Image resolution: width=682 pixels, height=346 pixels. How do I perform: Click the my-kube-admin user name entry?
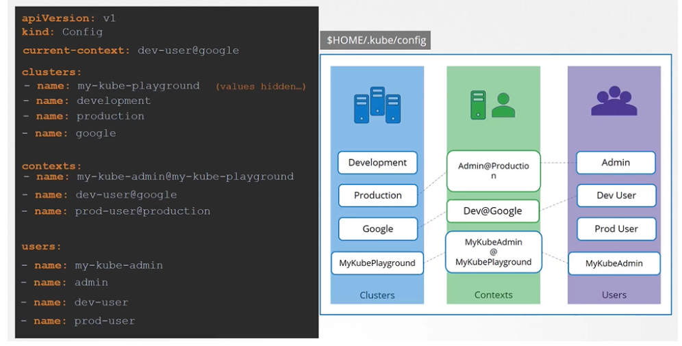tap(119, 265)
